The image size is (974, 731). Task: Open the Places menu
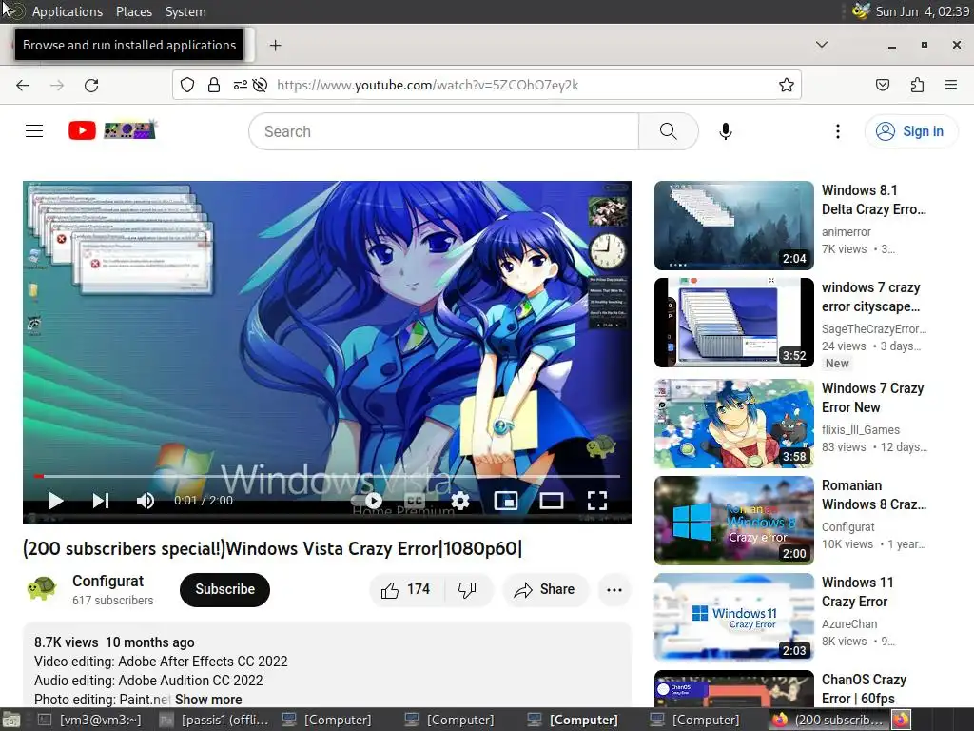133,11
